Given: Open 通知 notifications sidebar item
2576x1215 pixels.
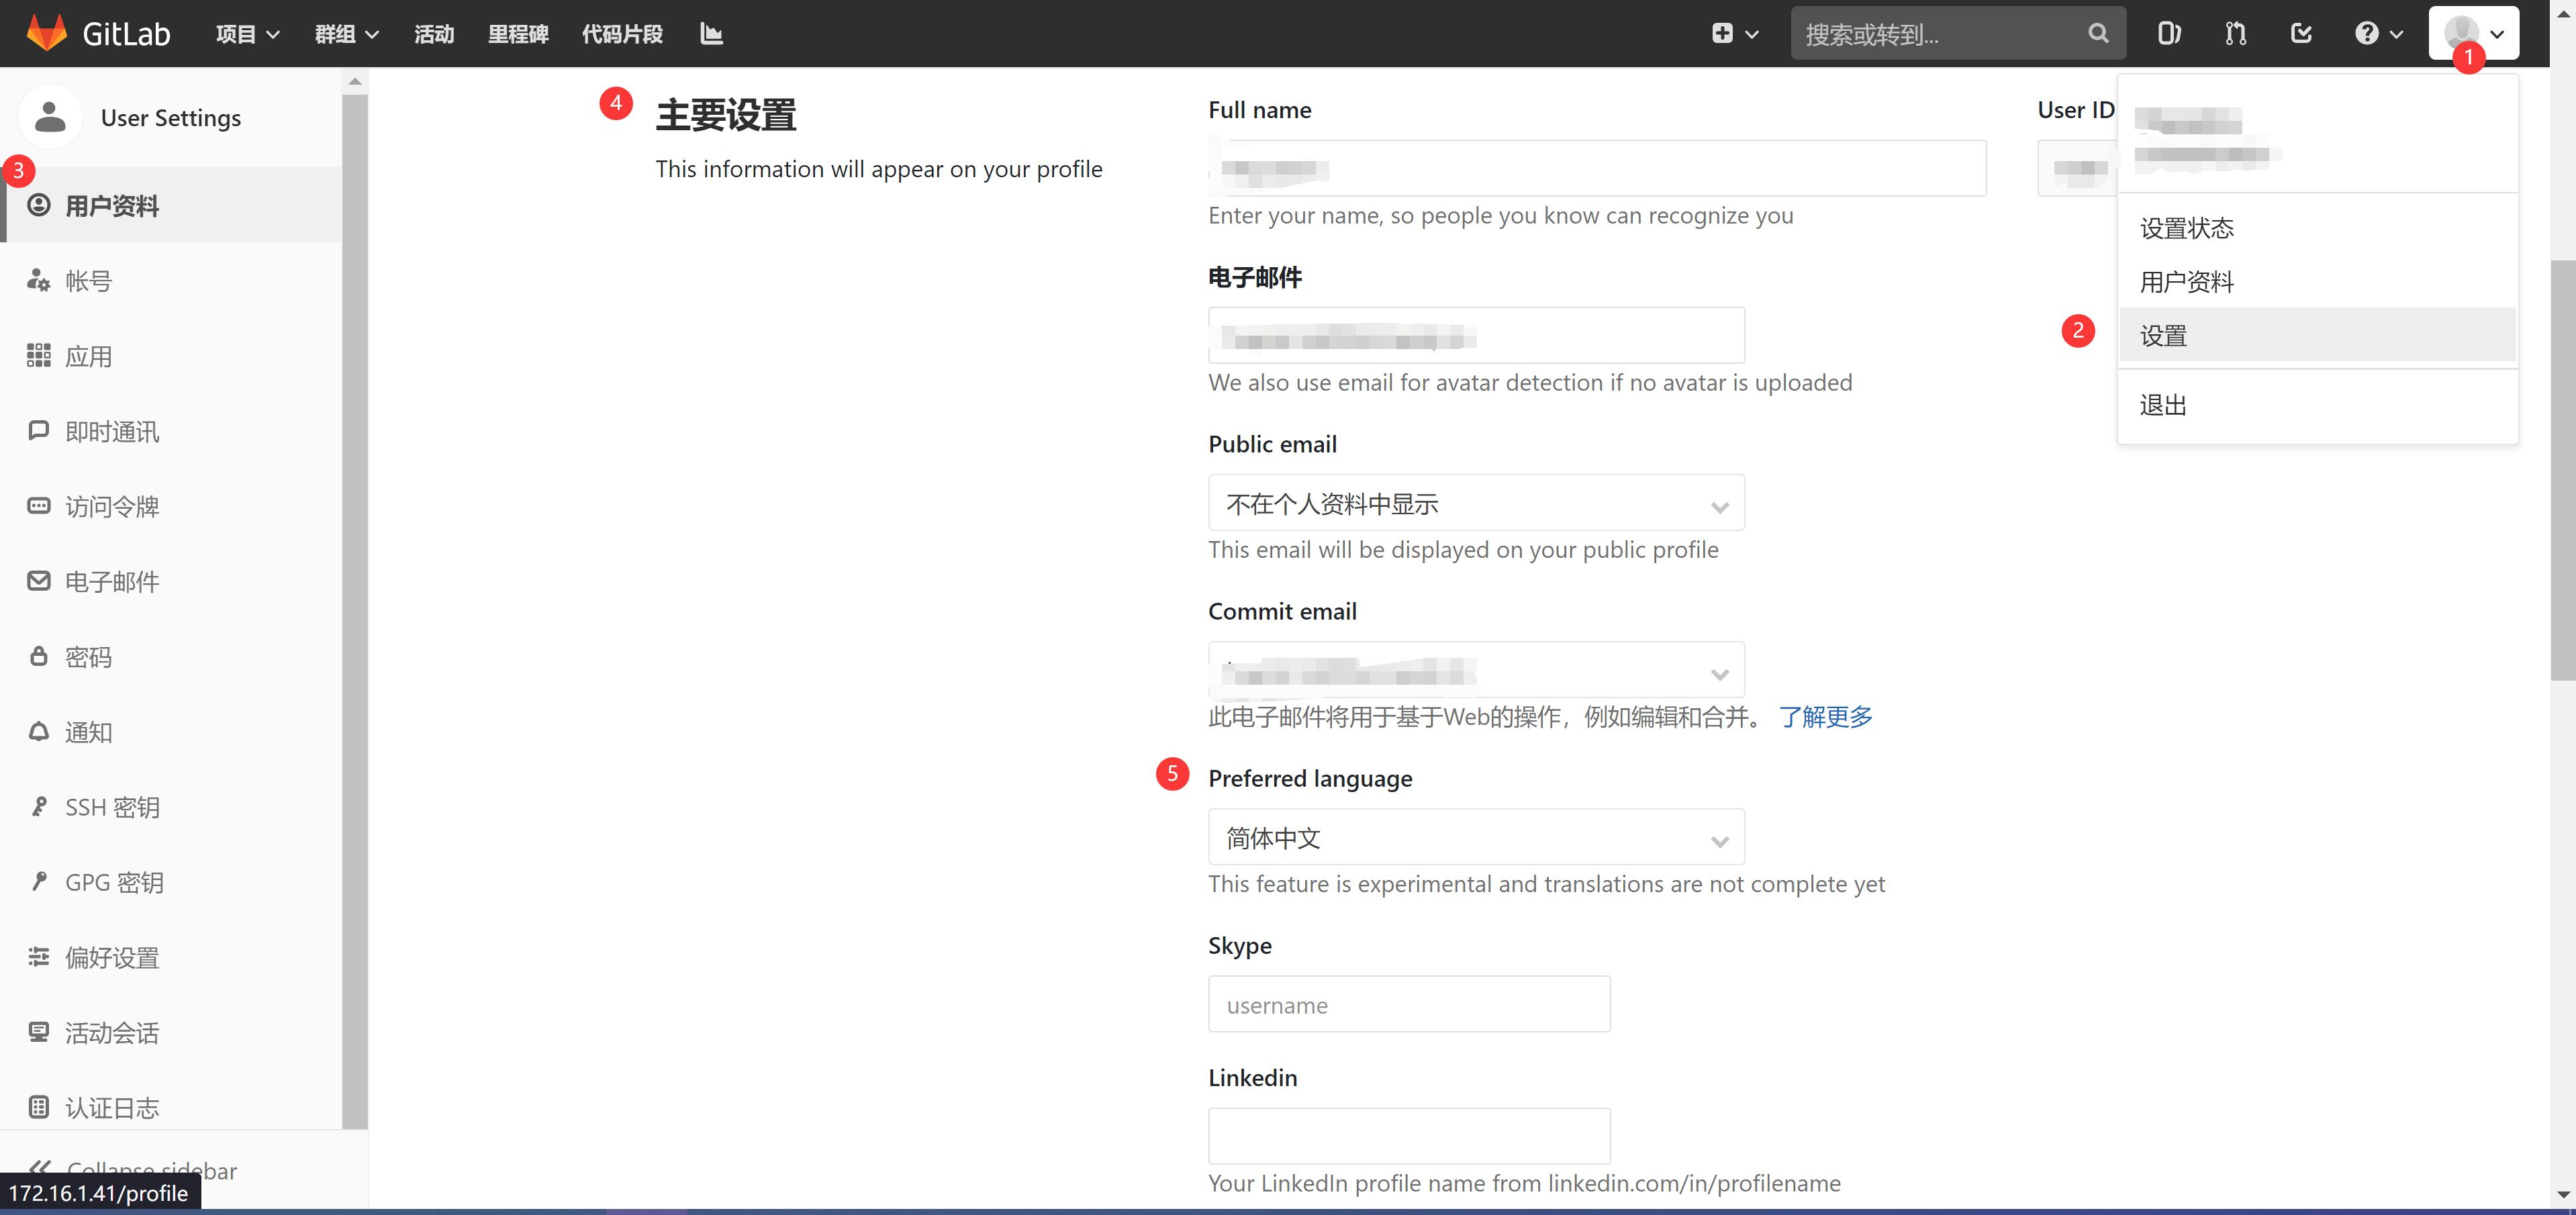Looking at the screenshot, I should 88,732.
